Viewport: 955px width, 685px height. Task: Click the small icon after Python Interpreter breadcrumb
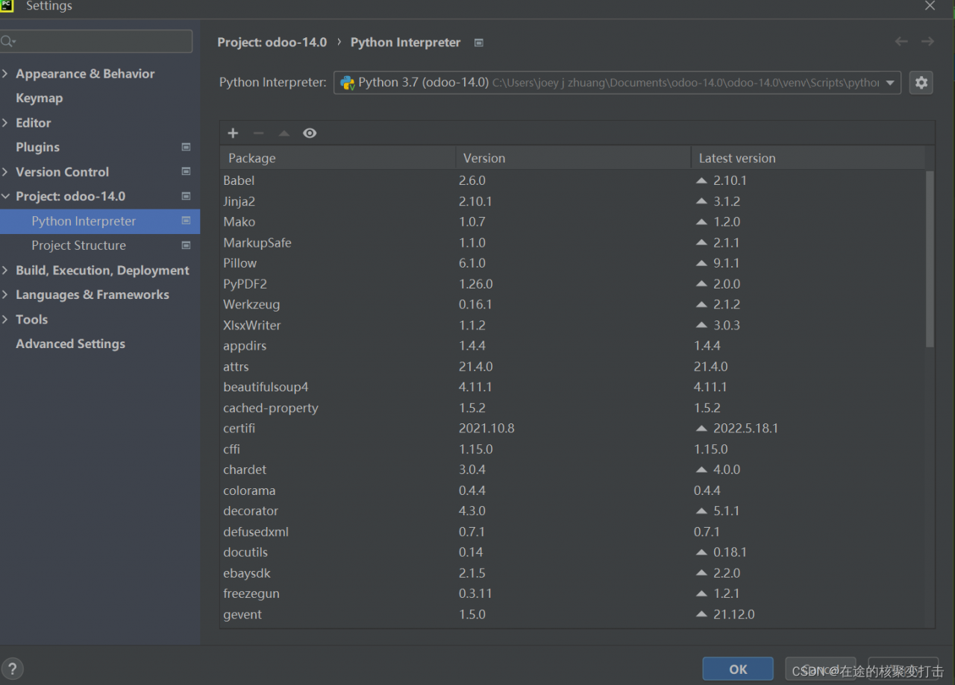(x=479, y=42)
